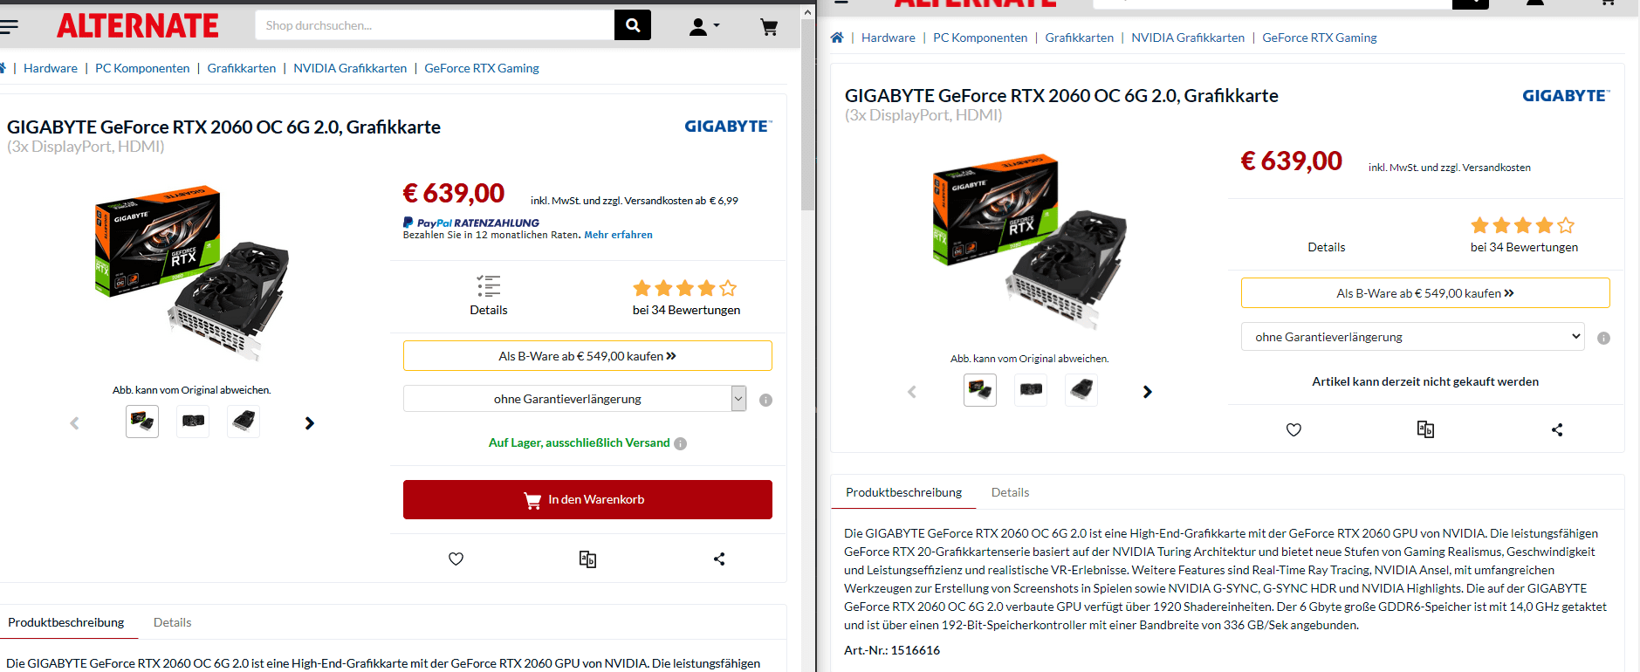This screenshot has height=672, width=1640.
Task: Click 'Mehr erfahren' PayPal link
Action: pos(618,235)
